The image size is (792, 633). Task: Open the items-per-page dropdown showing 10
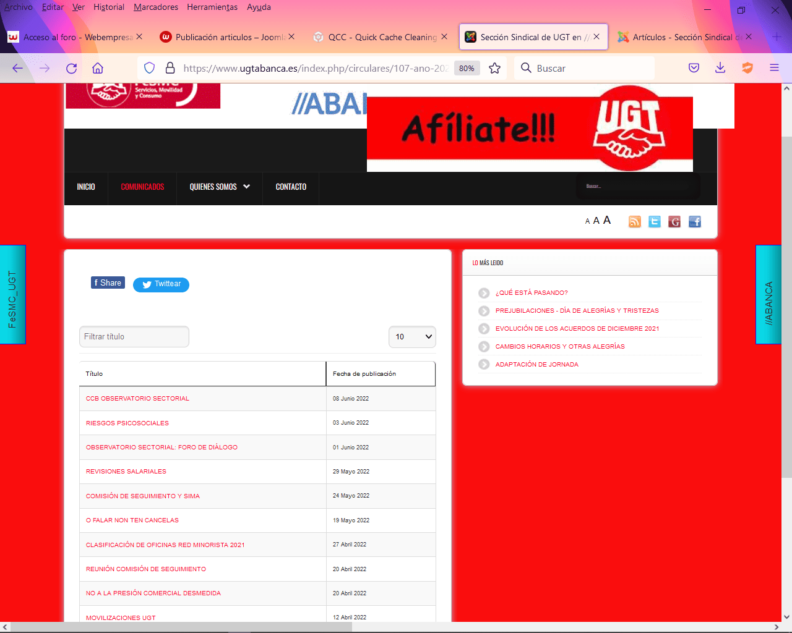point(412,337)
